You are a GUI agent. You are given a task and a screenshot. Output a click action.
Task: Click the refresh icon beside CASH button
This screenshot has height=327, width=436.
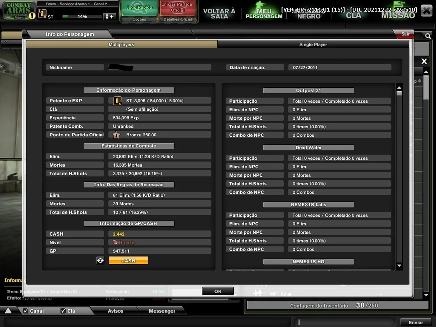[x=100, y=260]
